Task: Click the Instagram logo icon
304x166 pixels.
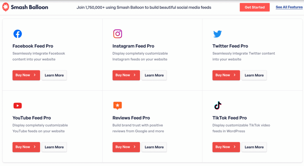Action: pyautogui.click(x=118, y=34)
